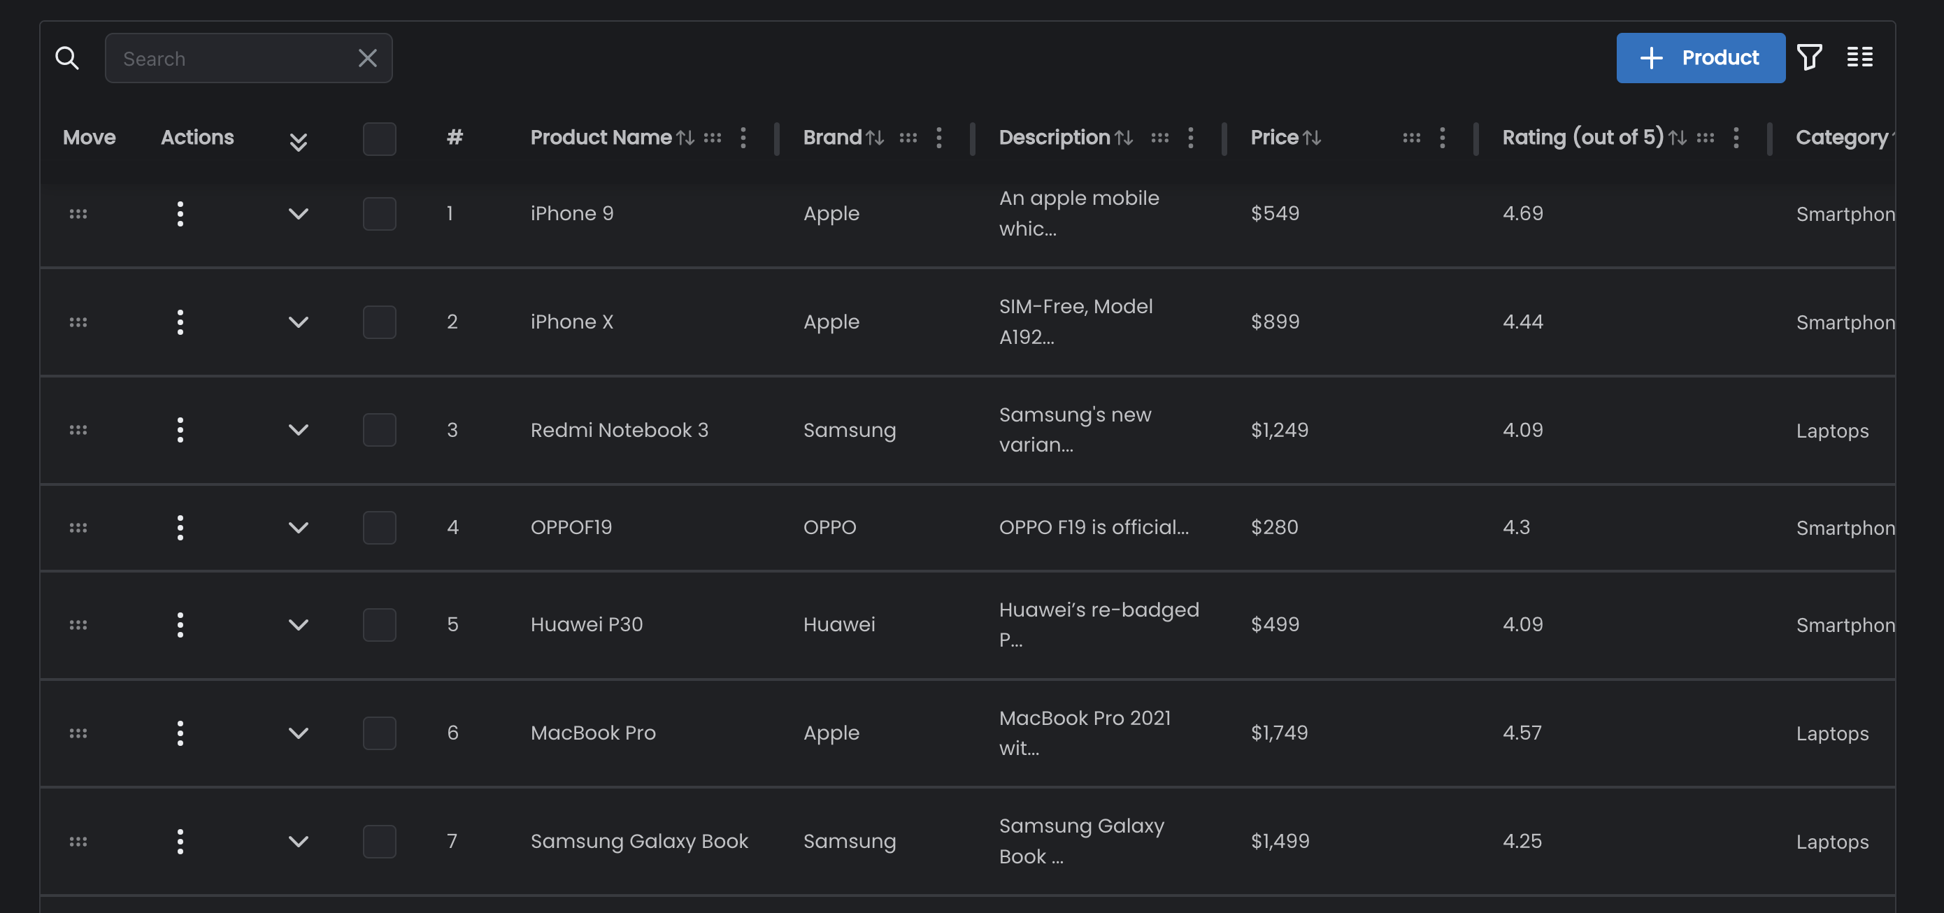Viewport: 1944px width, 913px height.
Task: Expand the Redmi Notebook 3 row
Action: (x=298, y=430)
